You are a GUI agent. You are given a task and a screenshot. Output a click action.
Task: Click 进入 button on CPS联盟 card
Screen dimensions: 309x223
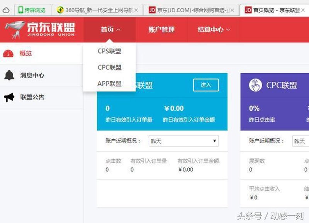click(x=206, y=85)
